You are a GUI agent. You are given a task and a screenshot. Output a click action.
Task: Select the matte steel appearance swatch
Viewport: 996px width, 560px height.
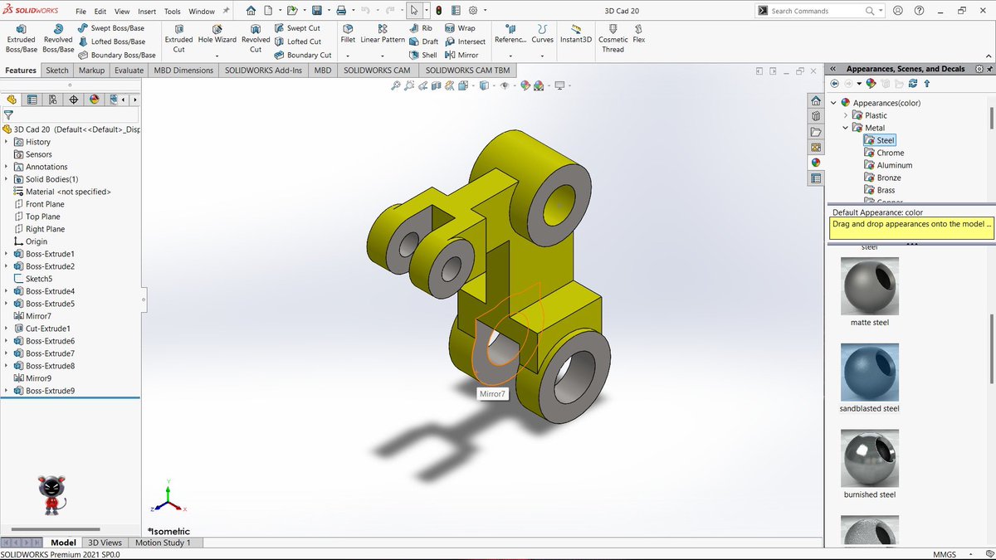[x=869, y=286]
